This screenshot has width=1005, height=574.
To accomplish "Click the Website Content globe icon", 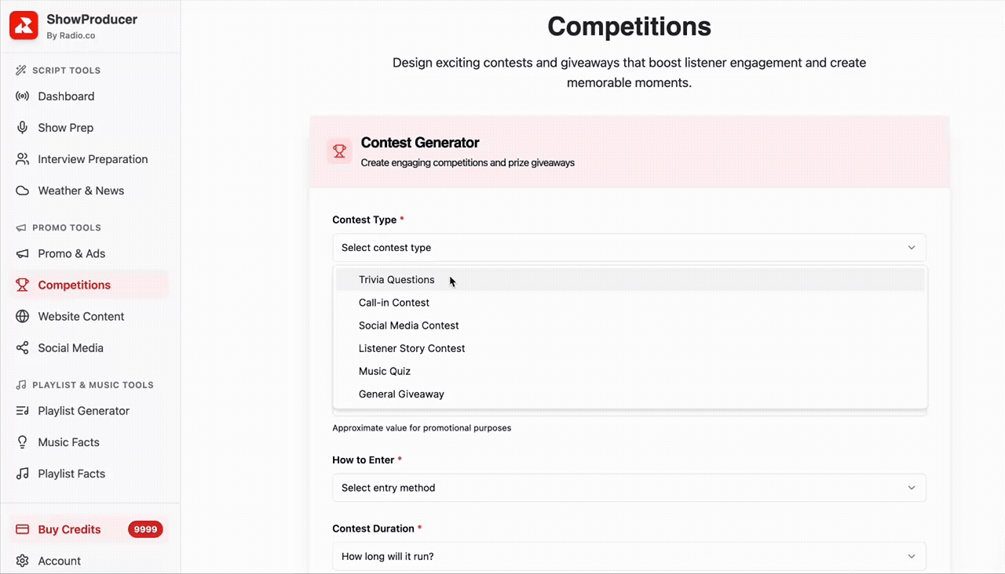I will pyautogui.click(x=23, y=317).
